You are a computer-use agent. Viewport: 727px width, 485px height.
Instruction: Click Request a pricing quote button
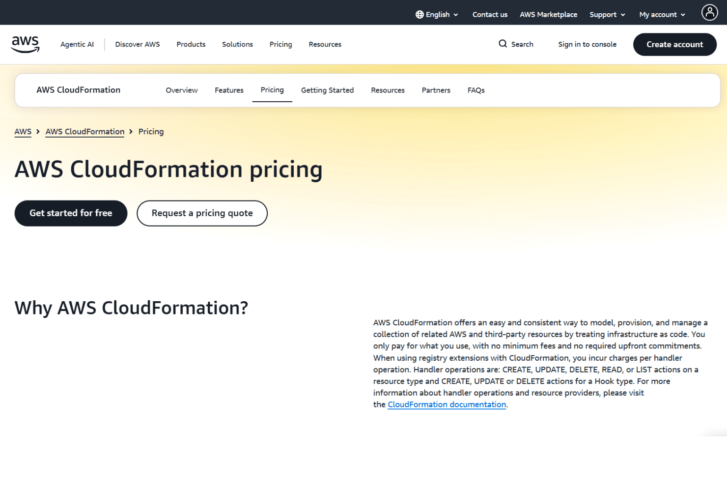click(202, 213)
